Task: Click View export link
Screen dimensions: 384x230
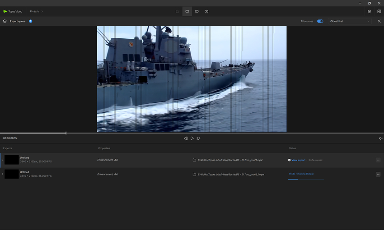Action: click(298, 160)
